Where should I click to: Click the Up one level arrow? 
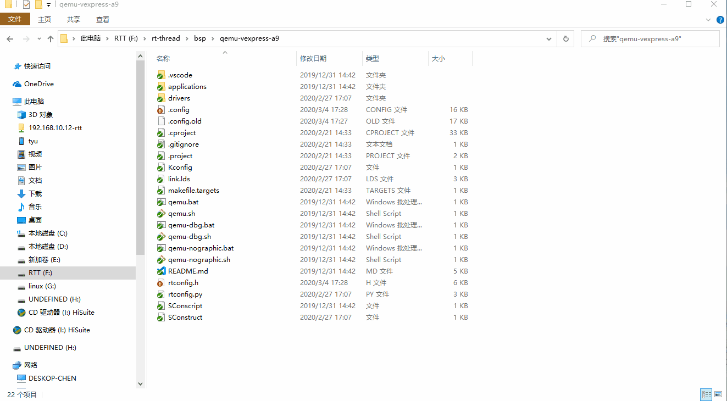coord(51,39)
